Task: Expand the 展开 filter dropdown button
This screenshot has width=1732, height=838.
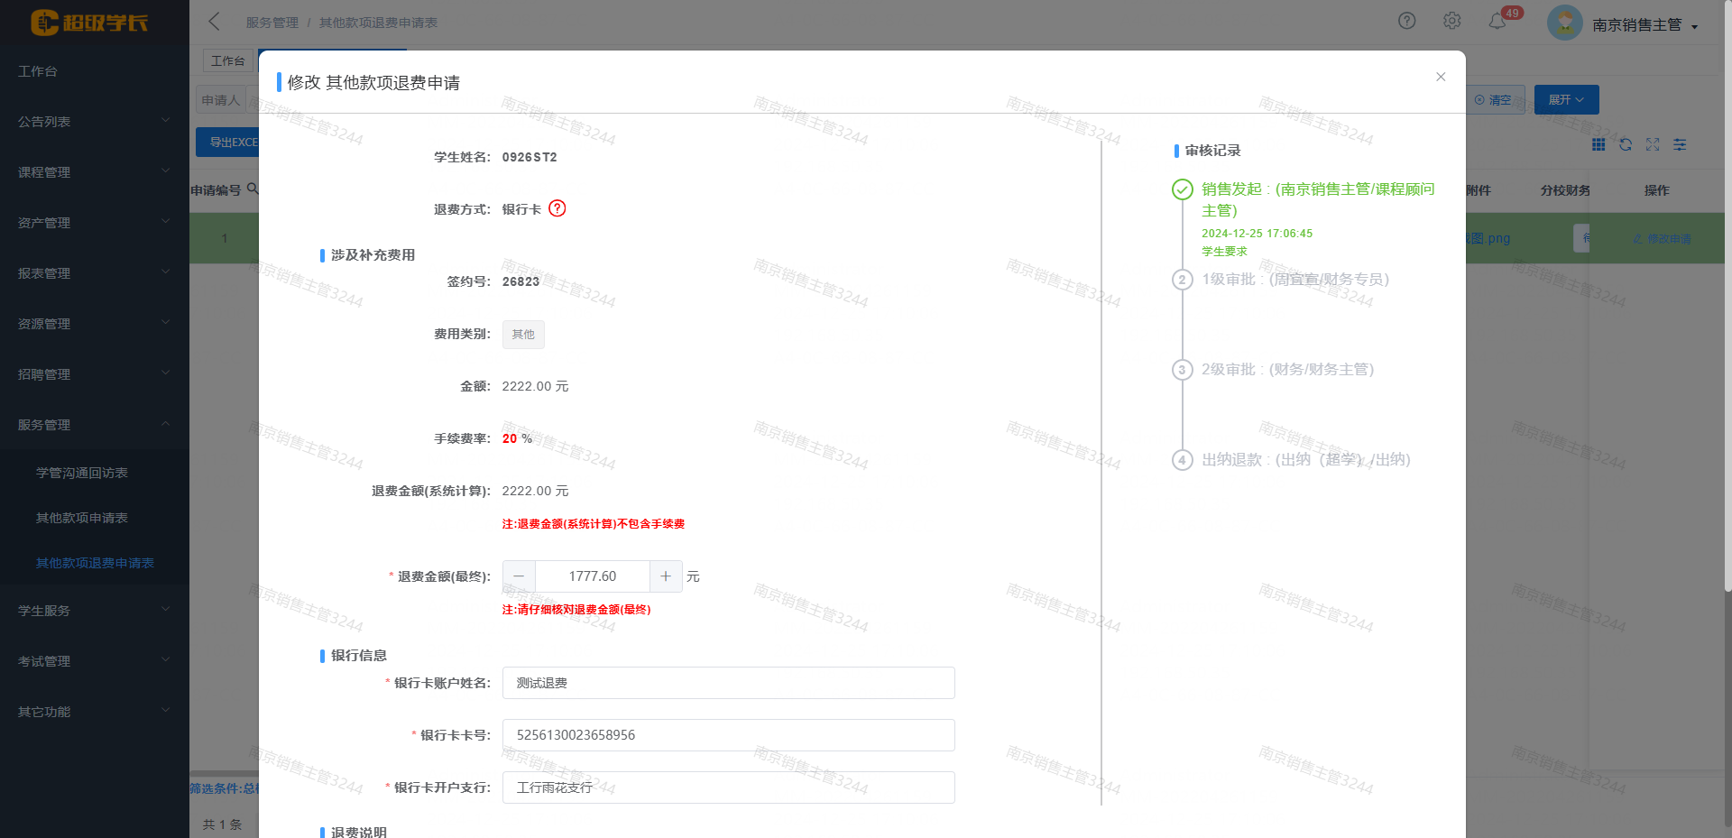Action: click(x=1566, y=100)
